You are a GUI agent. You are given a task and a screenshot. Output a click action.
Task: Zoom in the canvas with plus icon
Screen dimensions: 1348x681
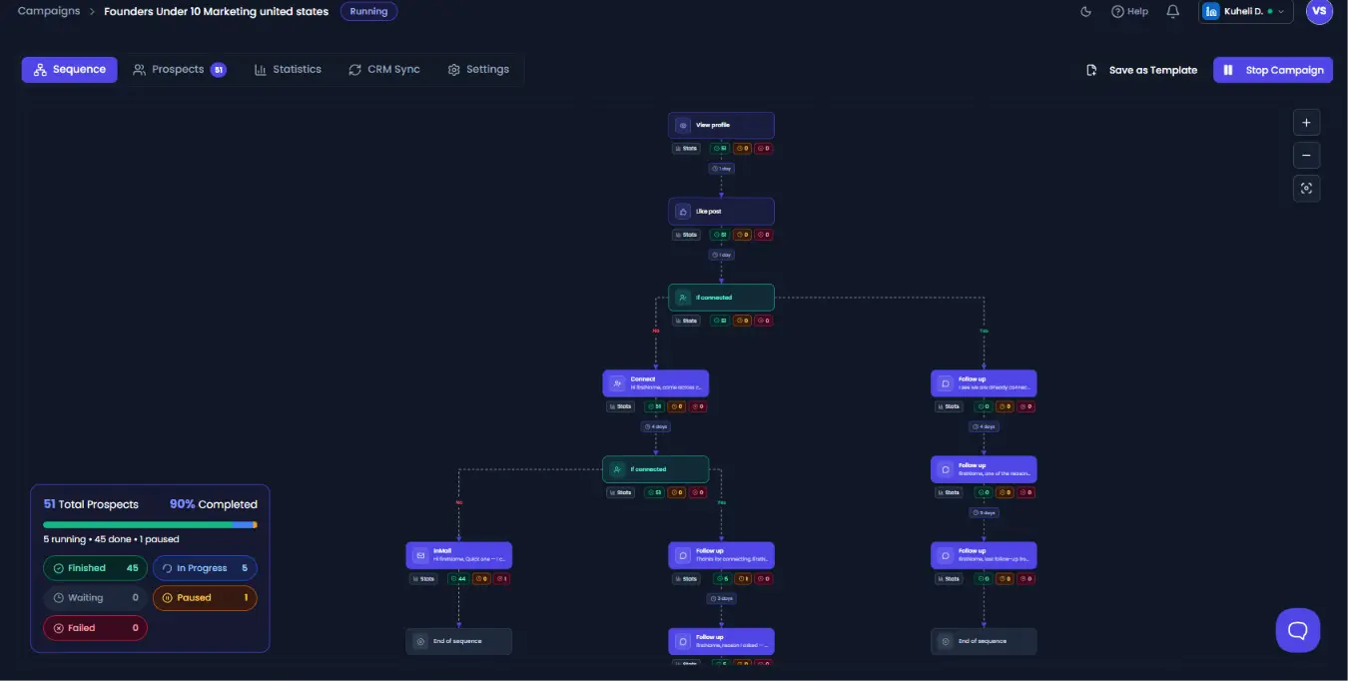coord(1306,123)
